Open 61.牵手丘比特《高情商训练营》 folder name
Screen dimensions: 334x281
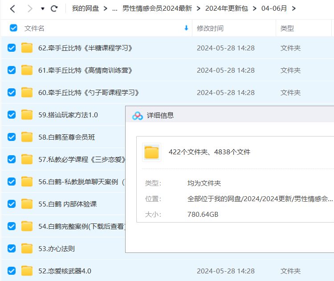86,70
